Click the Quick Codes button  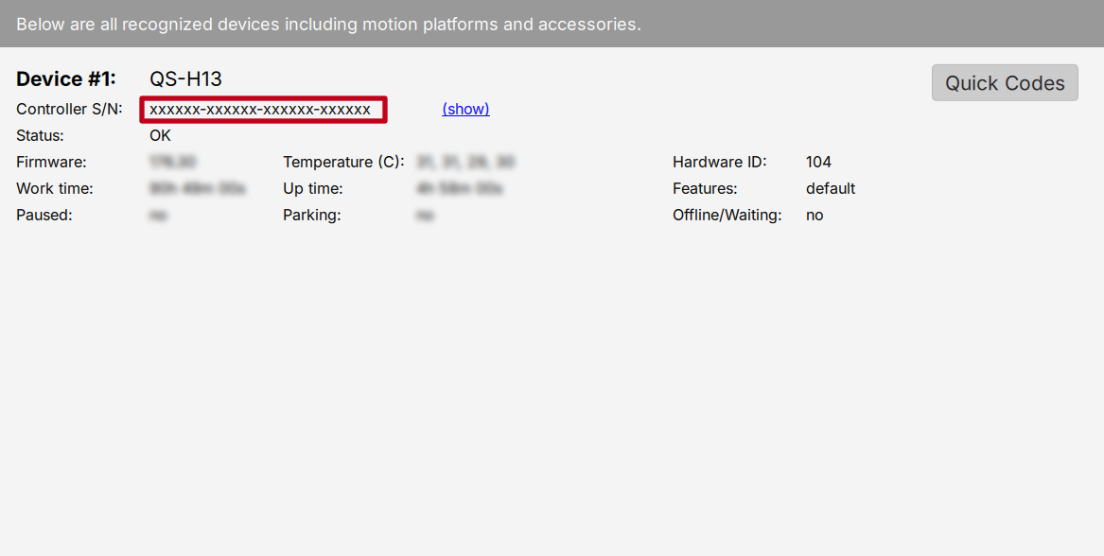pyautogui.click(x=1004, y=82)
